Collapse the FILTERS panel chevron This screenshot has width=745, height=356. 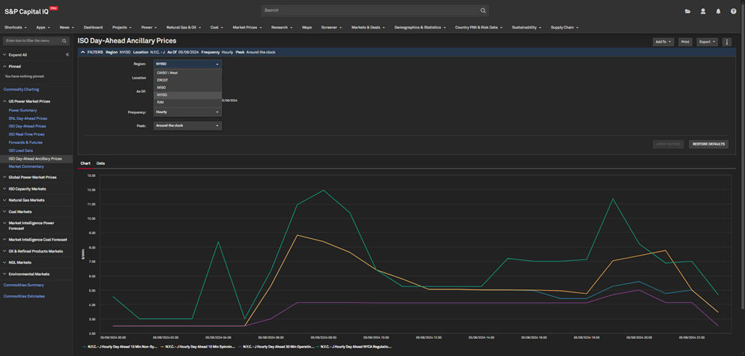[82, 52]
